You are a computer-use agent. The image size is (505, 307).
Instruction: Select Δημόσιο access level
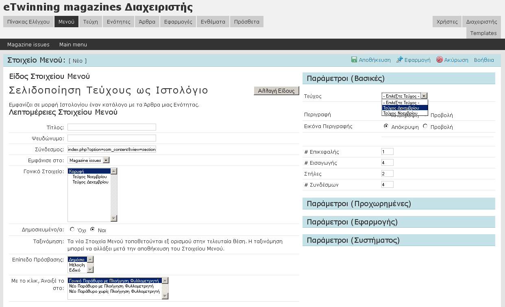[77, 259]
